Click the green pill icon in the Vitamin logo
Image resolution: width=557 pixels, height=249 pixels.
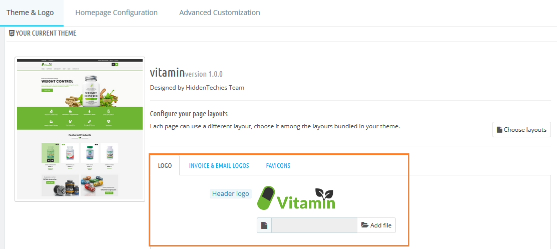point(267,197)
